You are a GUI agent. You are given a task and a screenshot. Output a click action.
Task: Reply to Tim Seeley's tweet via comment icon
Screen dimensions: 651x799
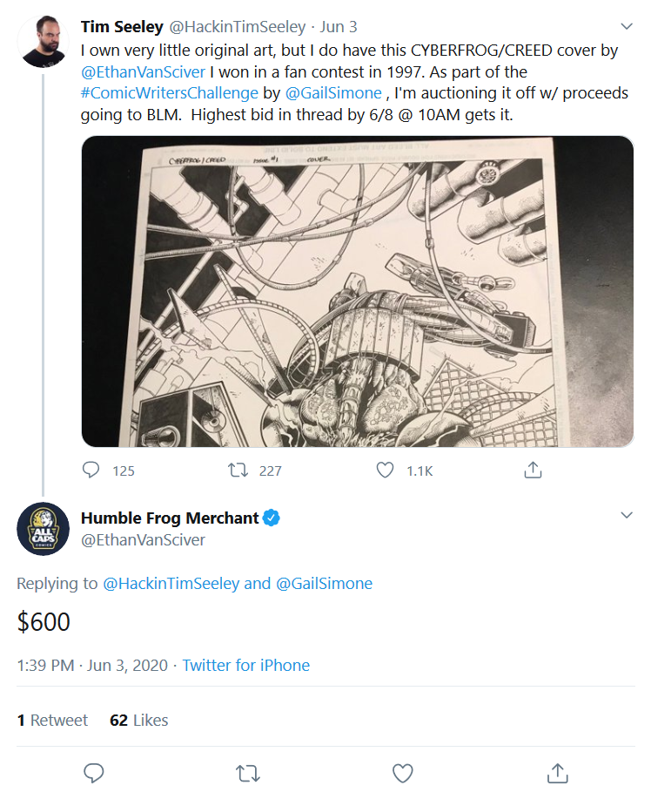click(91, 470)
